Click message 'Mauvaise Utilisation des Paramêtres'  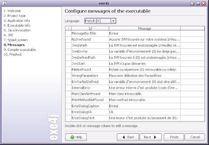point(145,76)
